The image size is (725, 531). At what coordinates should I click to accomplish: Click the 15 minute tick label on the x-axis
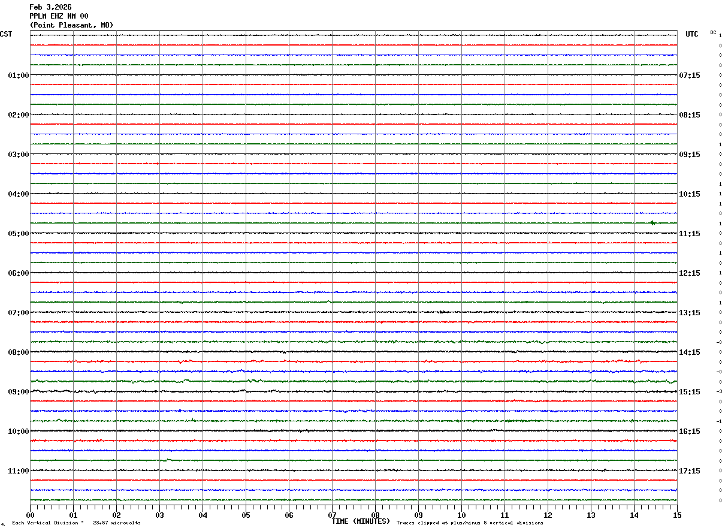[677, 515]
